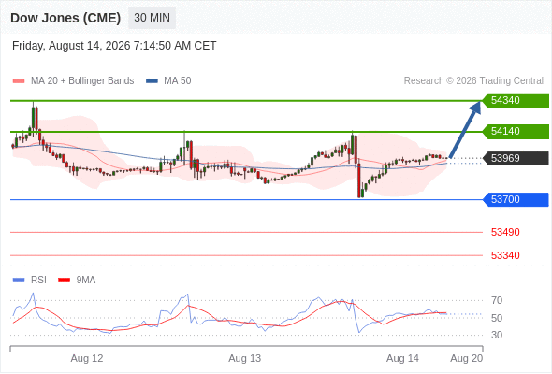Image resolution: width=552 pixels, height=374 pixels.
Task: Click the 9MA legend label
Action: tap(86, 280)
